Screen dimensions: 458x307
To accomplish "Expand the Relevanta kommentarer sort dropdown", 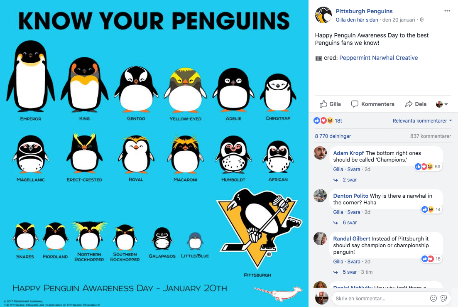I will click(422, 121).
